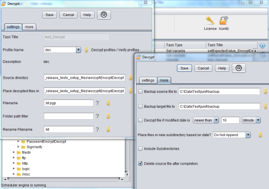This screenshot has height=189, width=269.
Task: Expand the filedir folder node
Action: pos(14,152)
